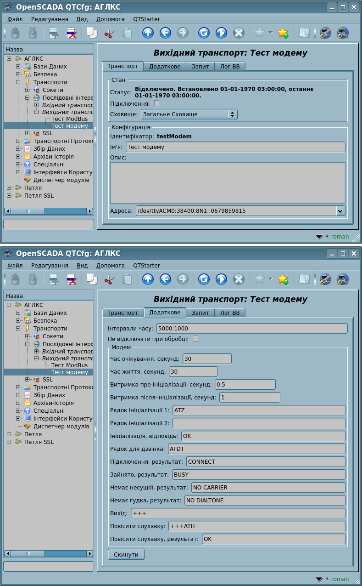Screen dimensions: 362x586
Task: Click the back arrow icon in upper window toolbar
Action: coord(165,33)
